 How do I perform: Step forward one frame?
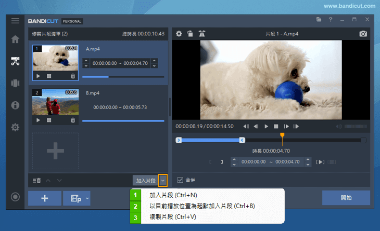click(x=286, y=126)
